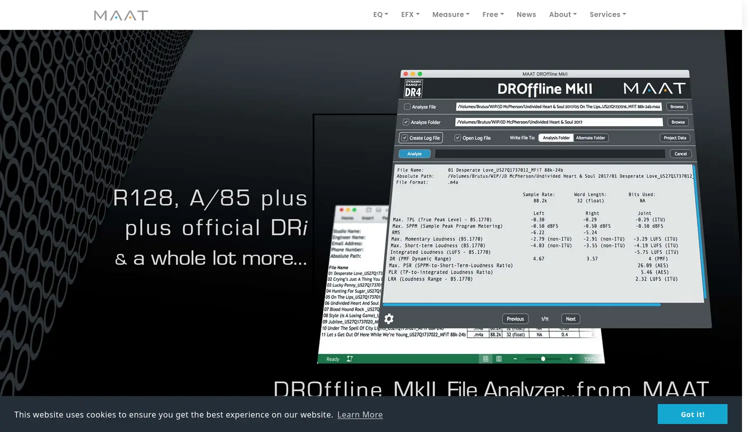Click the DR4 Dynamic Range badge icon
Screen dimensions: 748x432
413,88
